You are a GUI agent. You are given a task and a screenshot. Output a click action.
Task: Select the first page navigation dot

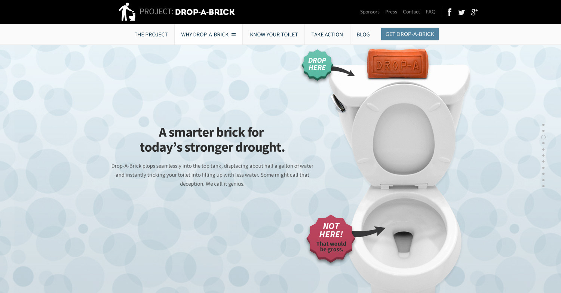[543, 125]
